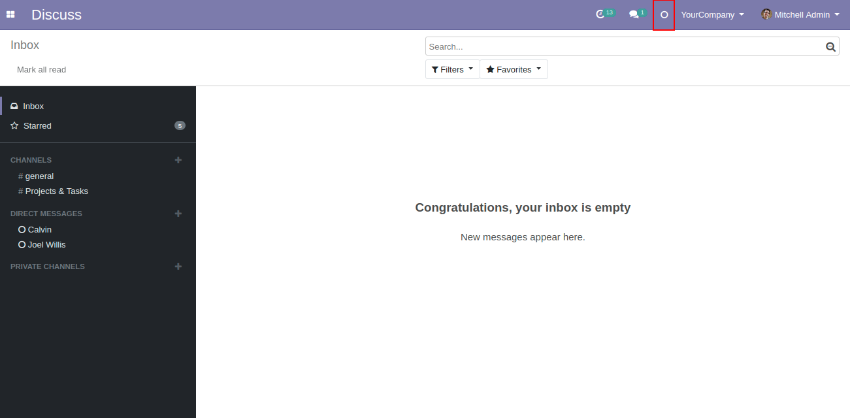Click the Discuss app title
The image size is (850, 418).
[x=56, y=14]
